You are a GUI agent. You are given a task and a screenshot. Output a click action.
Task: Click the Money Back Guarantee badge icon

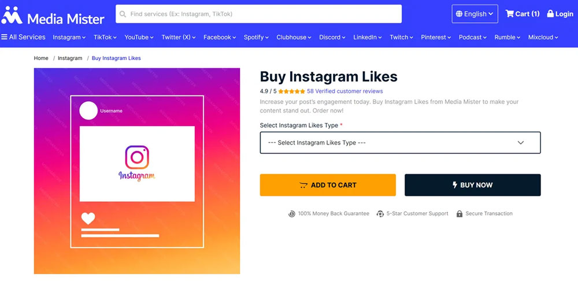[x=292, y=214]
